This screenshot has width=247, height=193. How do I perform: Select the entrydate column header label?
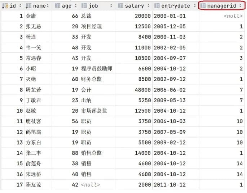pyautogui.click(x=176, y=6)
